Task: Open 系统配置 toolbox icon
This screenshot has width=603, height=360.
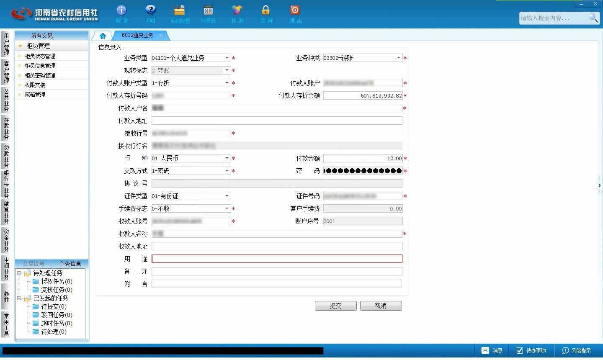Action: 180,10
